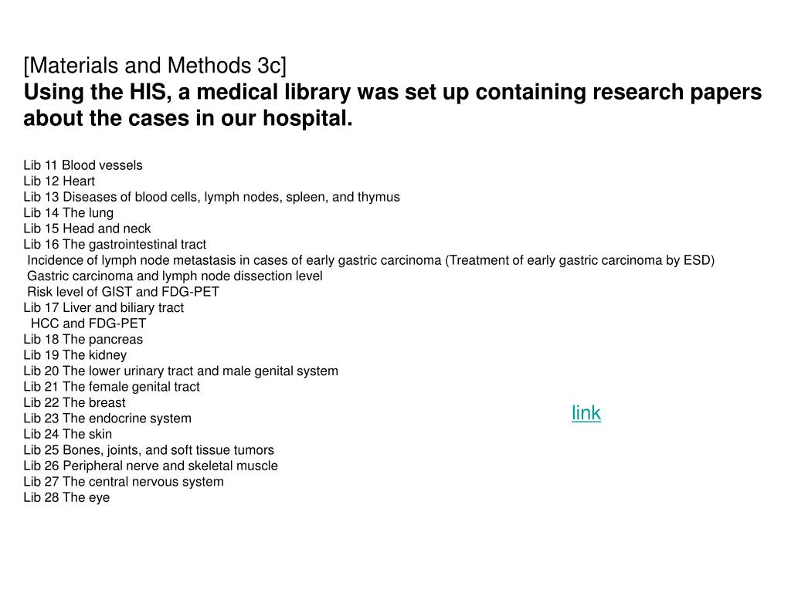Screen dimensions: 791x593
Task: Select 'Lib 28 The eye' entry
Action: coord(66,498)
